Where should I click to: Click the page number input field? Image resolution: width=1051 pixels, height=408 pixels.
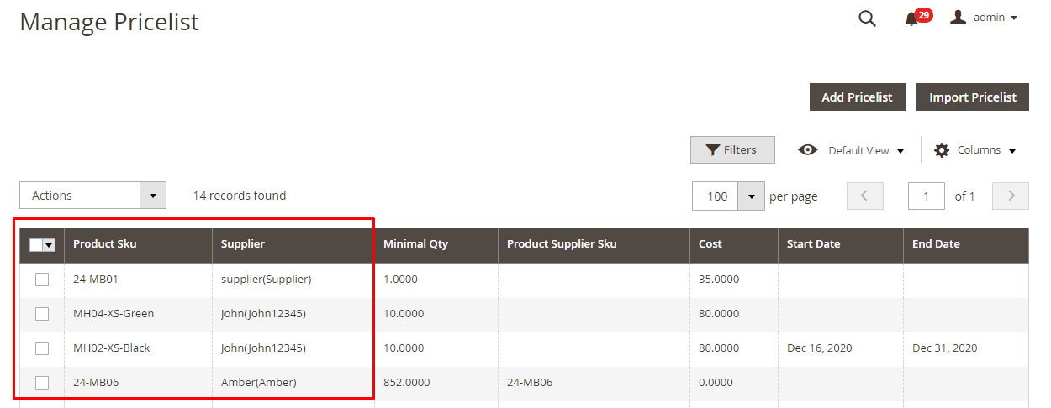click(x=927, y=196)
